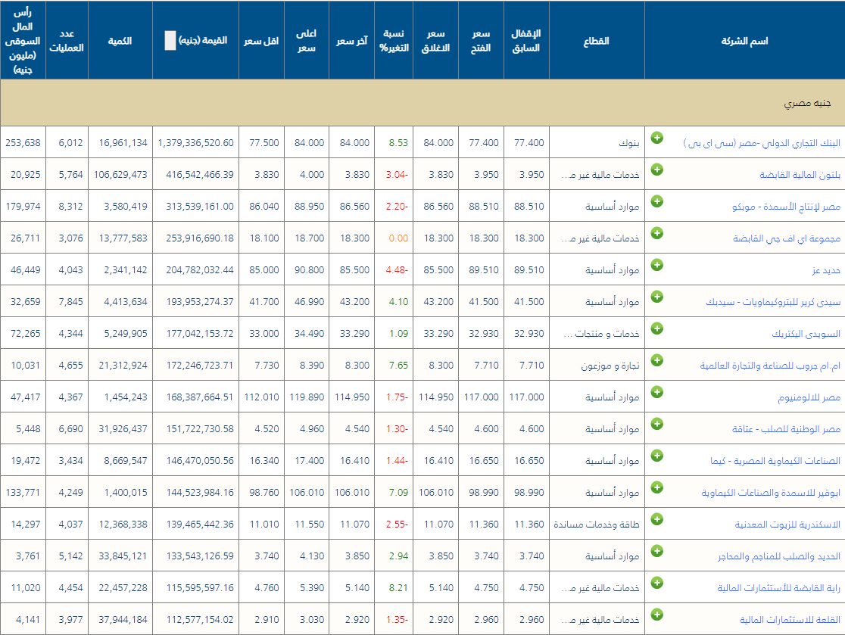Click green plus icon for القلعة للاستثمارات المالية

(x=657, y=615)
